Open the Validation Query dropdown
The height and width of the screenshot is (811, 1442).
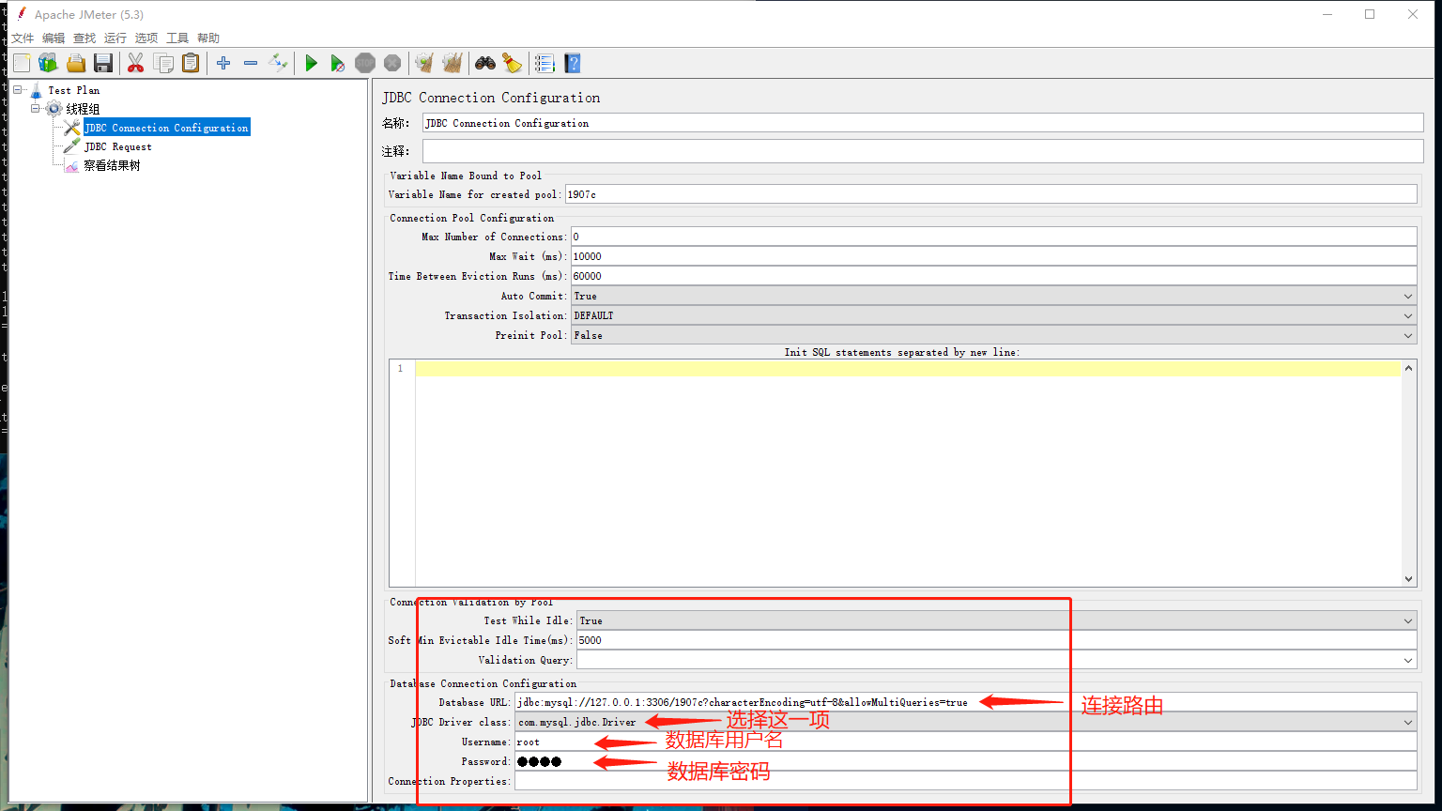[x=997, y=660]
